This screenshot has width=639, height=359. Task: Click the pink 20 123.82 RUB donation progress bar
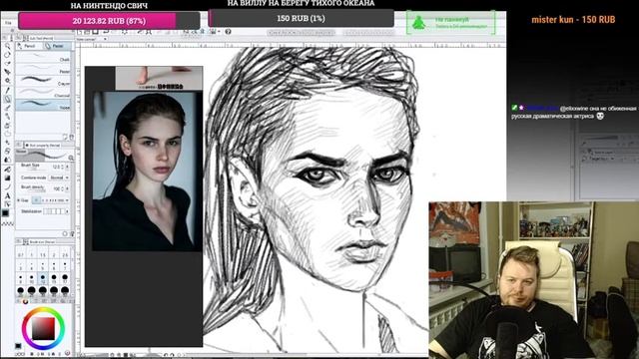109,20
